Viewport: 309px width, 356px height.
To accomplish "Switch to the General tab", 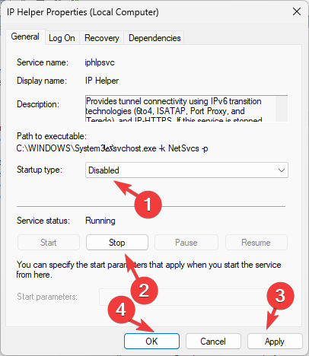I will tap(25, 37).
